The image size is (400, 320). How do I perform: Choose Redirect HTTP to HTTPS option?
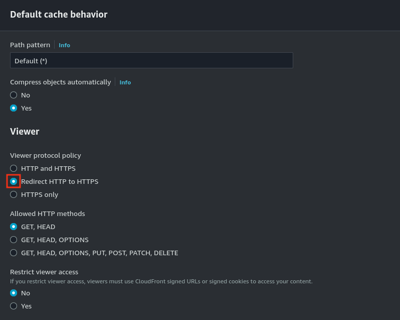pyautogui.click(x=14, y=181)
